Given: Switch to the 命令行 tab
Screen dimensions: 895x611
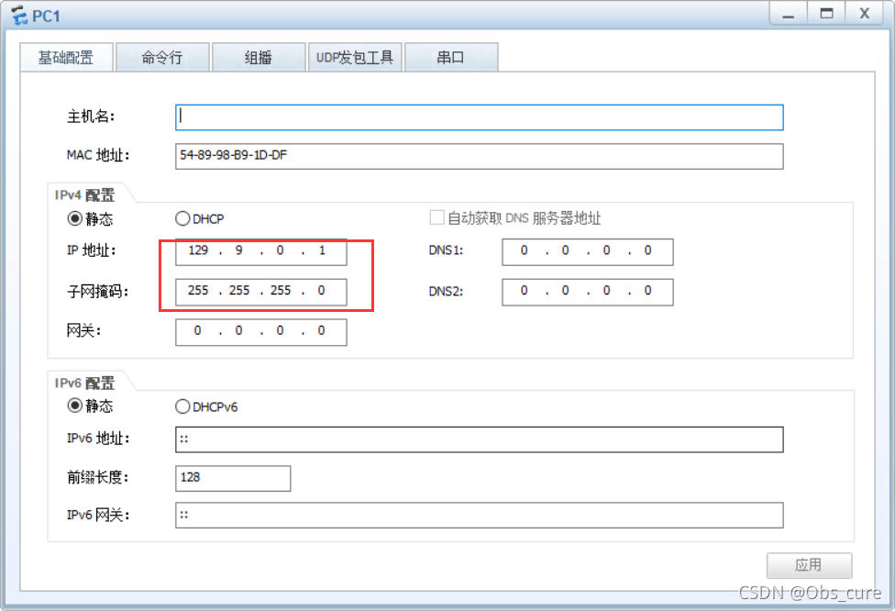Looking at the screenshot, I should pos(162,58).
